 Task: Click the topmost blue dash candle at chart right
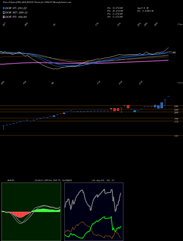[x=168, y=96]
